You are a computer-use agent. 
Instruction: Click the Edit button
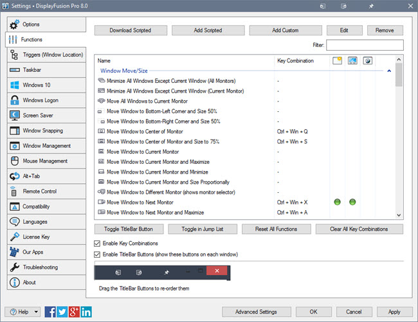[345, 30]
